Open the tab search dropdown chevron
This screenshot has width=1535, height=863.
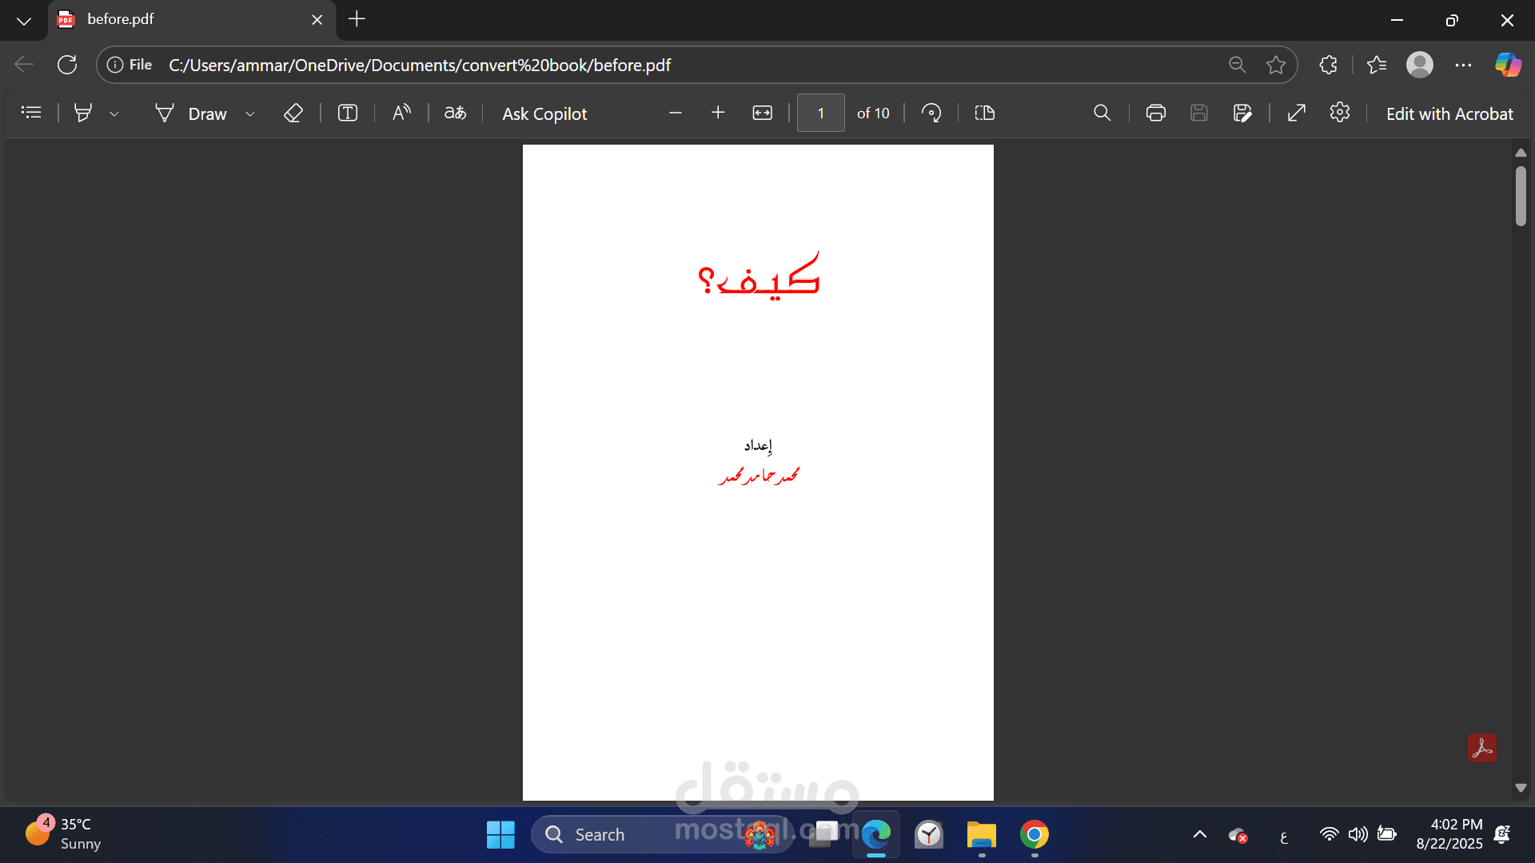pos(24,21)
